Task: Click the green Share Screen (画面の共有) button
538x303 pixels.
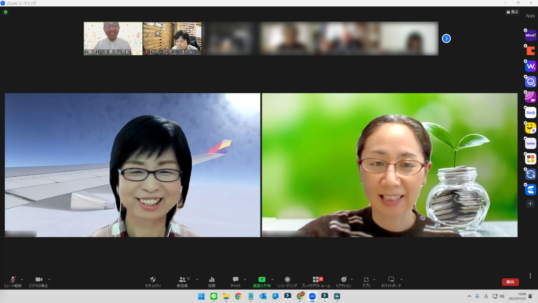Action: point(262,281)
